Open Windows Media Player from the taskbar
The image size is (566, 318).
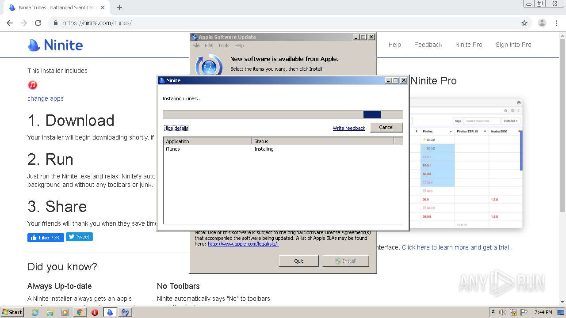tap(65, 312)
